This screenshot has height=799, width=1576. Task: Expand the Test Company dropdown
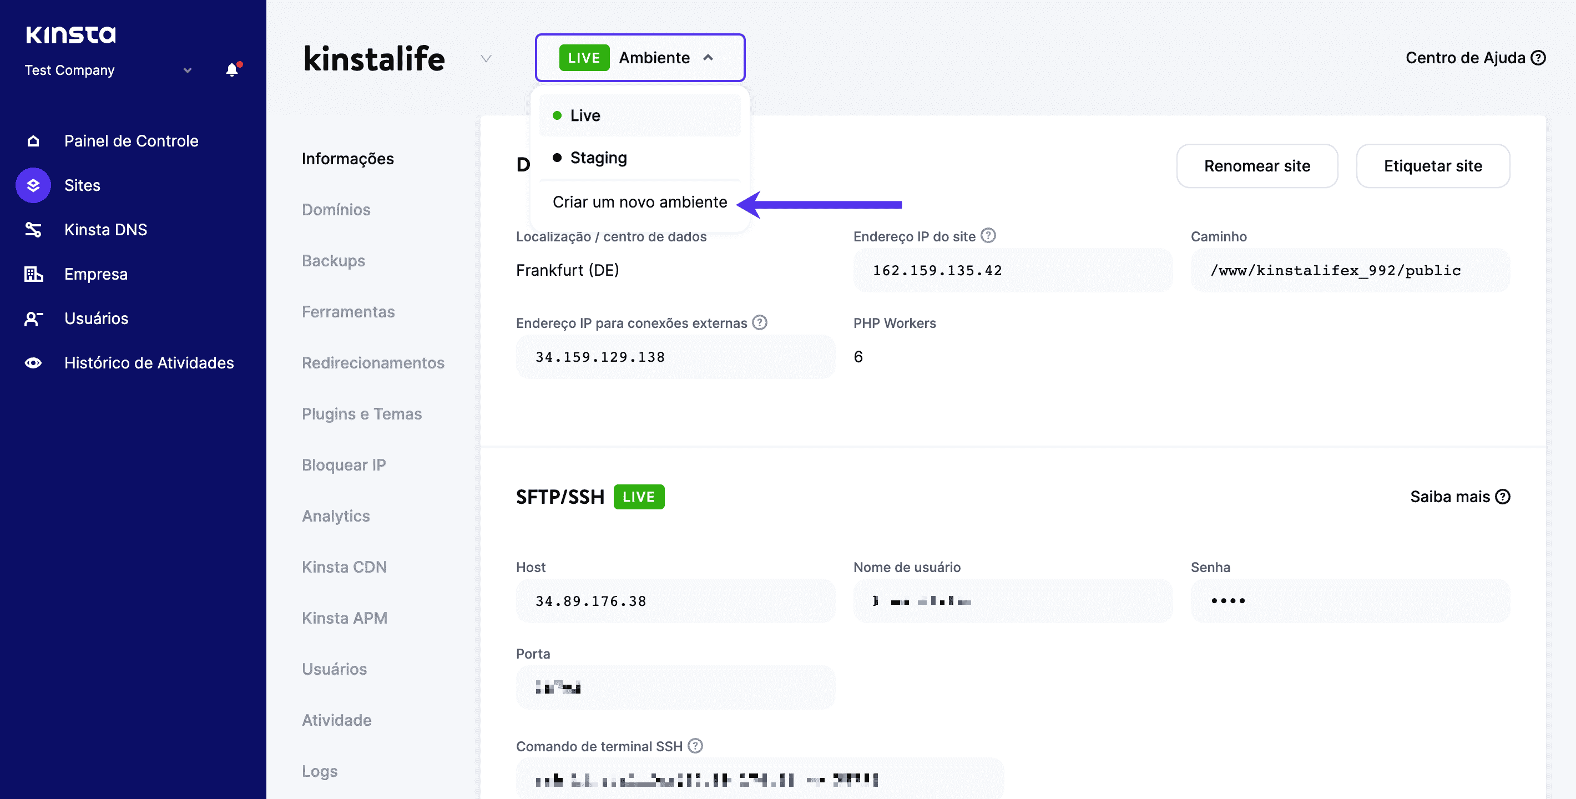click(x=187, y=70)
